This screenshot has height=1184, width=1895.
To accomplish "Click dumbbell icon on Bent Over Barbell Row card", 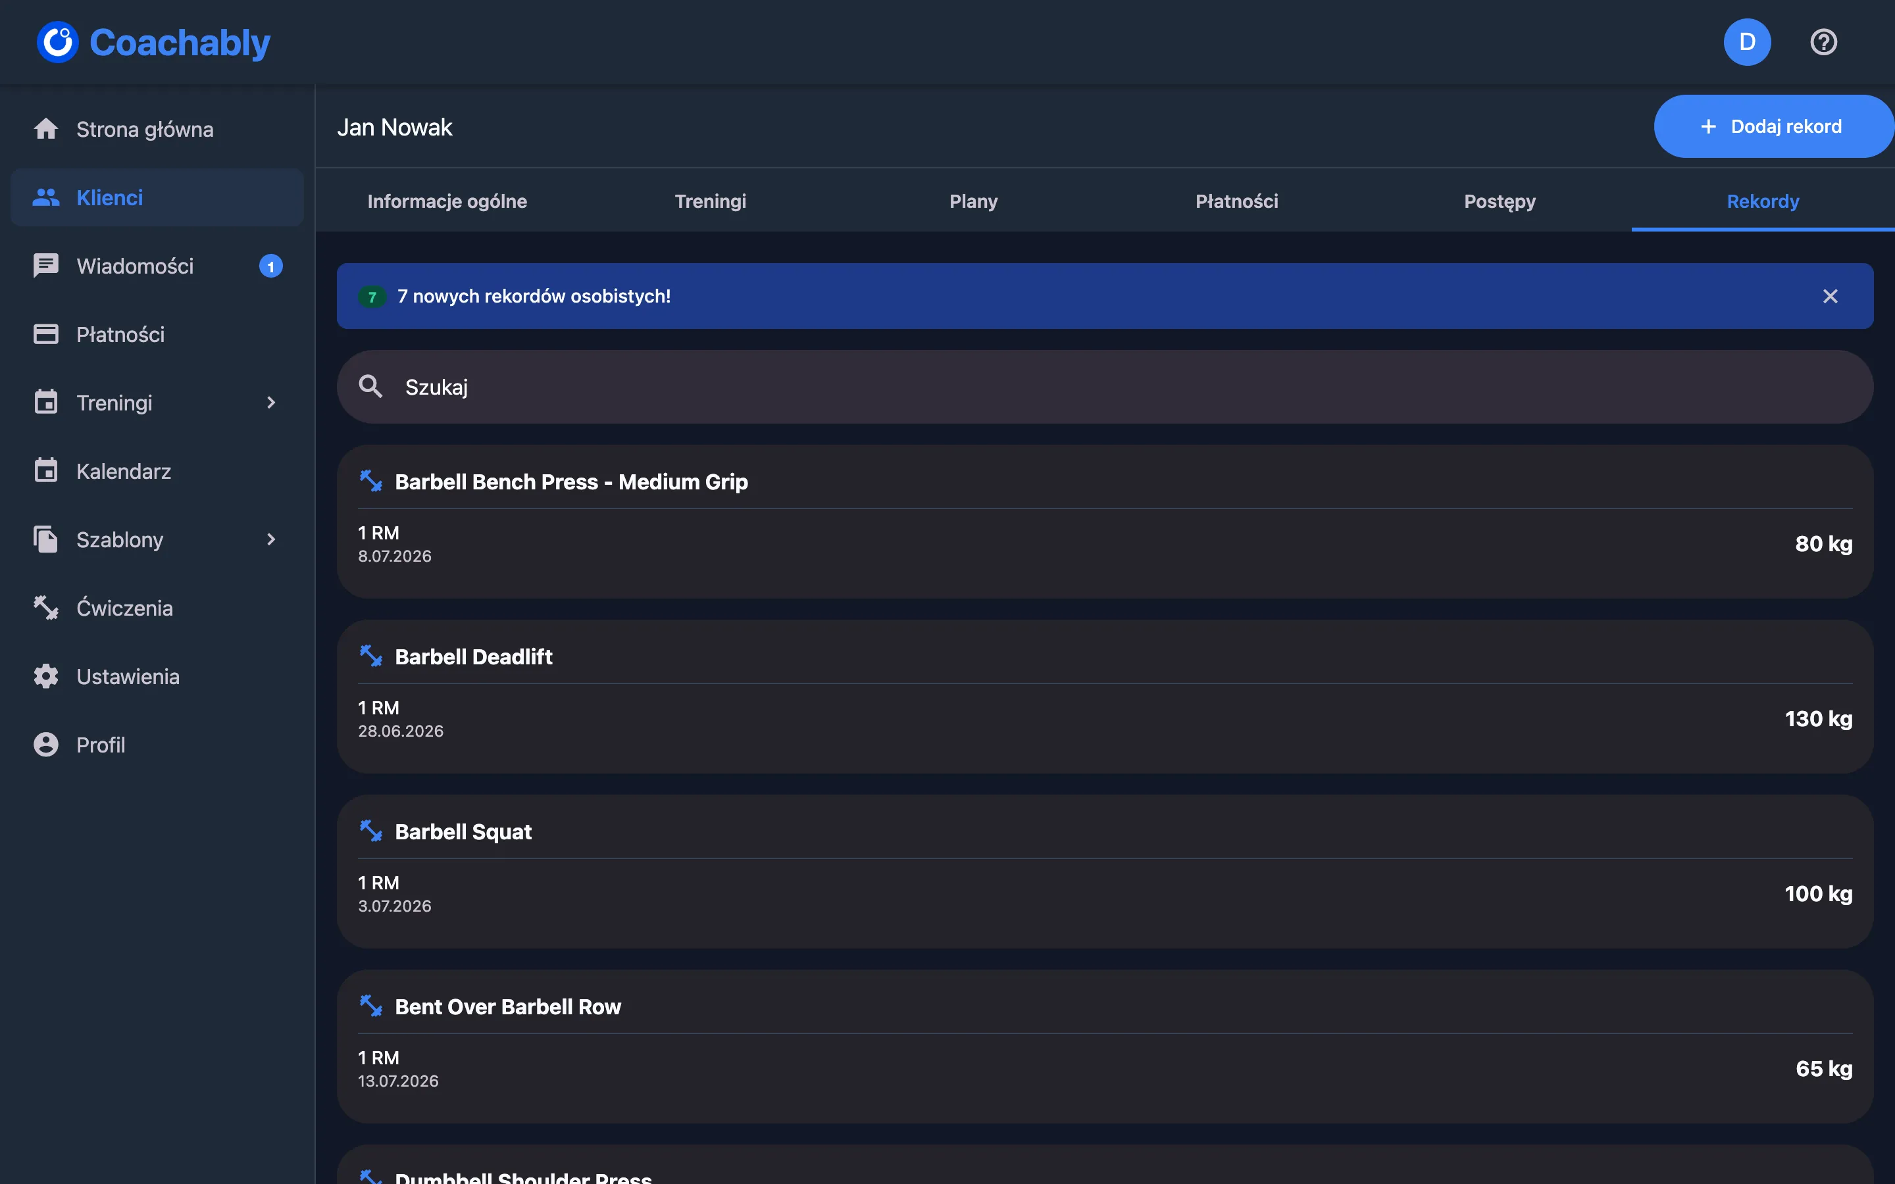I will point(370,1006).
